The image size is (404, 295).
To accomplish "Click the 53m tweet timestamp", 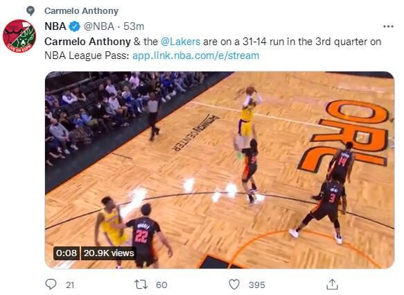I will pyautogui.click(x=134, y=26).
